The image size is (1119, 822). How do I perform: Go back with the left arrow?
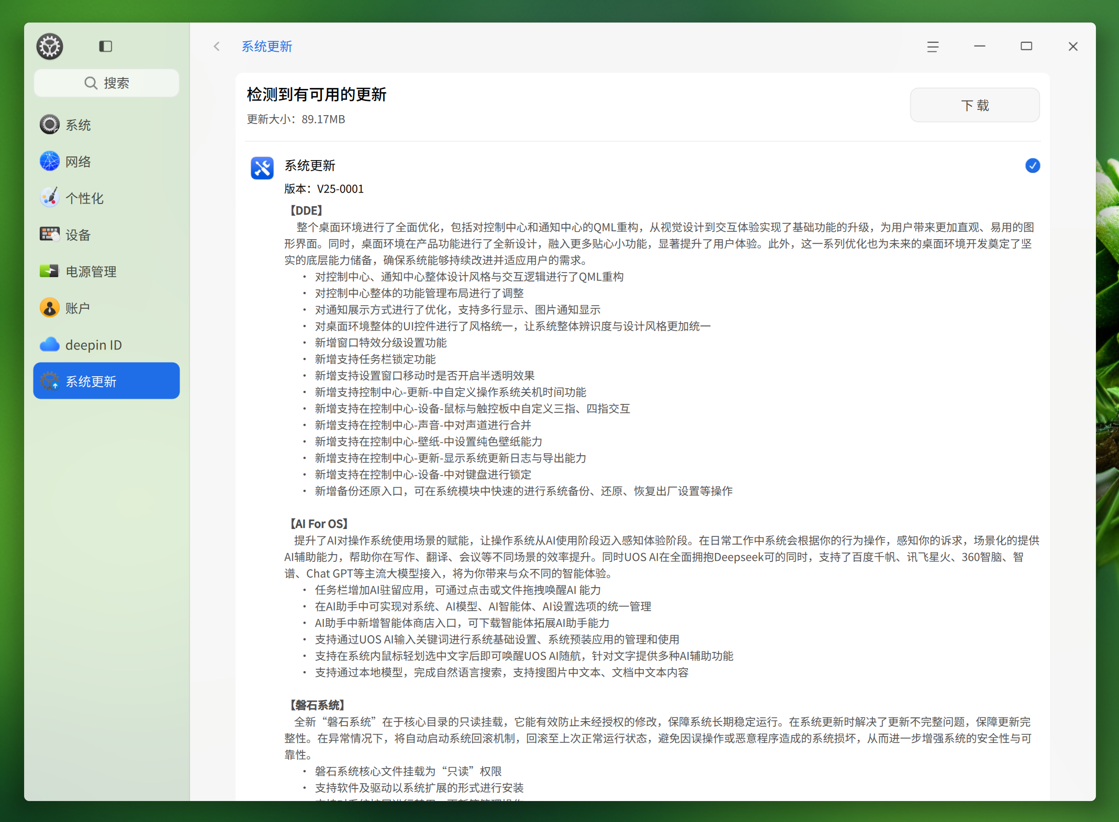point(217,46)
